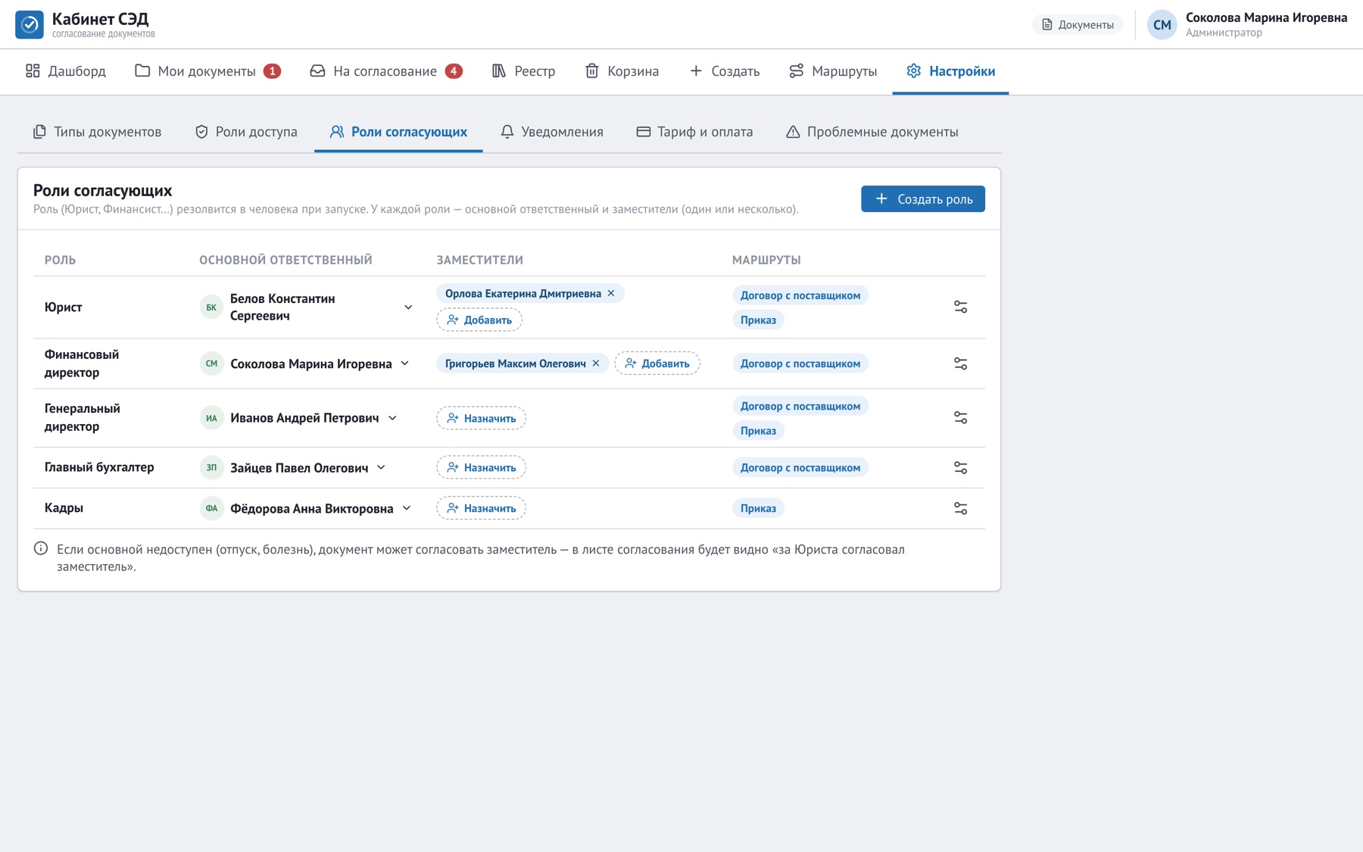The width and height of the screenshot is (1363, 852).
Task: Open Фёдорова Анна Викторовна dropdown chevron
Action: pos(407,508)
